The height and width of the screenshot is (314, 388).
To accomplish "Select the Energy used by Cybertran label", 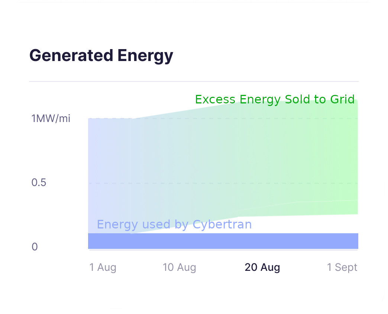I will tap(174, 224).
